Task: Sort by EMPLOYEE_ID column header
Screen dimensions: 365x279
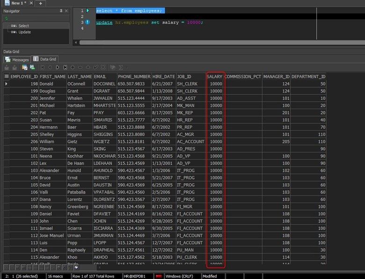Action: click(x=24, y=77)
